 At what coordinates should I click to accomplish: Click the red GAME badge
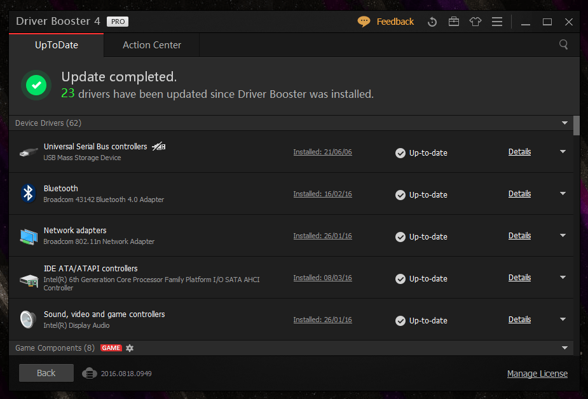point(111,348)
